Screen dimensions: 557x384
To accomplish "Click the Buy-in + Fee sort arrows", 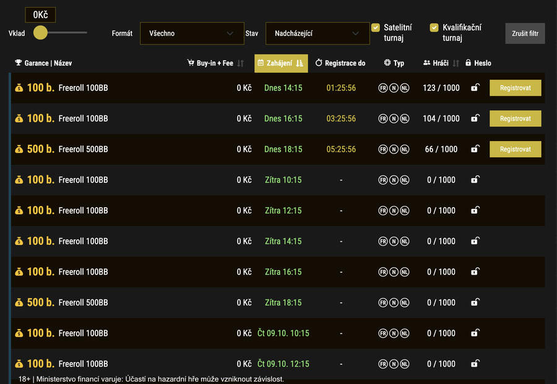I will point(241,63).
